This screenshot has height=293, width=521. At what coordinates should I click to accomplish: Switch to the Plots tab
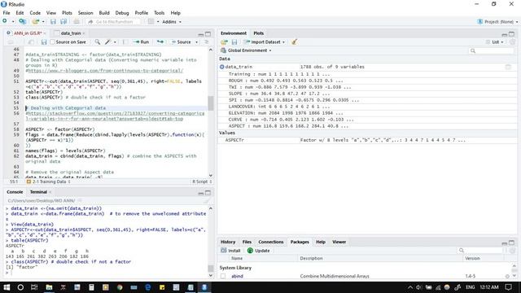click(258, 33)
